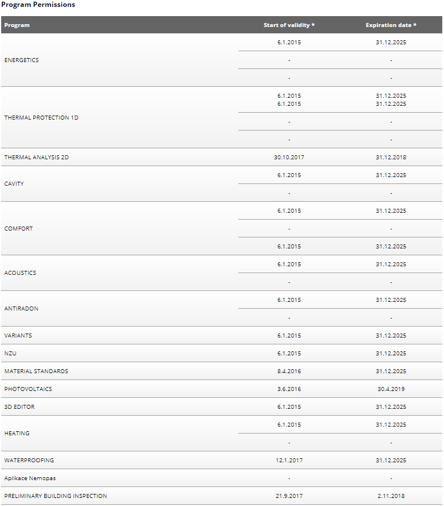Click PRELIMINARY BUILDING INSPECTION program name
Viewport: 444px width, 506px height.
coord(56,496)
